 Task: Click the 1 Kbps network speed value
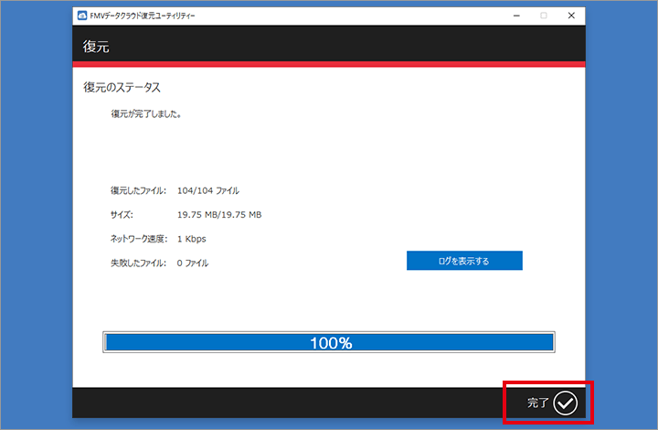(192, 239)
